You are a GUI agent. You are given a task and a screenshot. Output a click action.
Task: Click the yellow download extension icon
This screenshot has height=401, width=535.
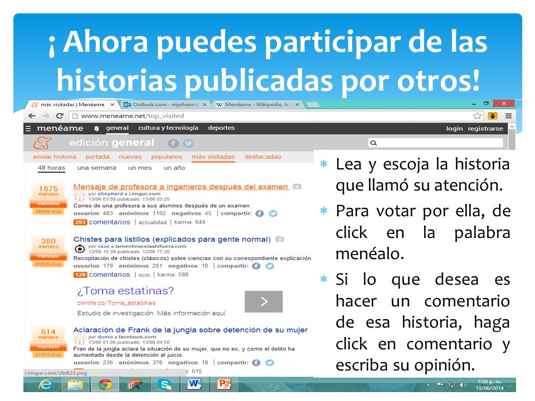(x=492, y=116)
